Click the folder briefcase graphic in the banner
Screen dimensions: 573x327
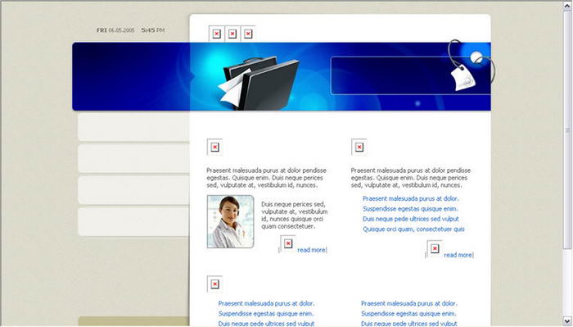(x=259, y=84)
